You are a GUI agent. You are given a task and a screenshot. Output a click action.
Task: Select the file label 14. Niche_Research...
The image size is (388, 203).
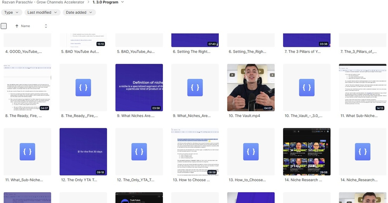[359, 180]
